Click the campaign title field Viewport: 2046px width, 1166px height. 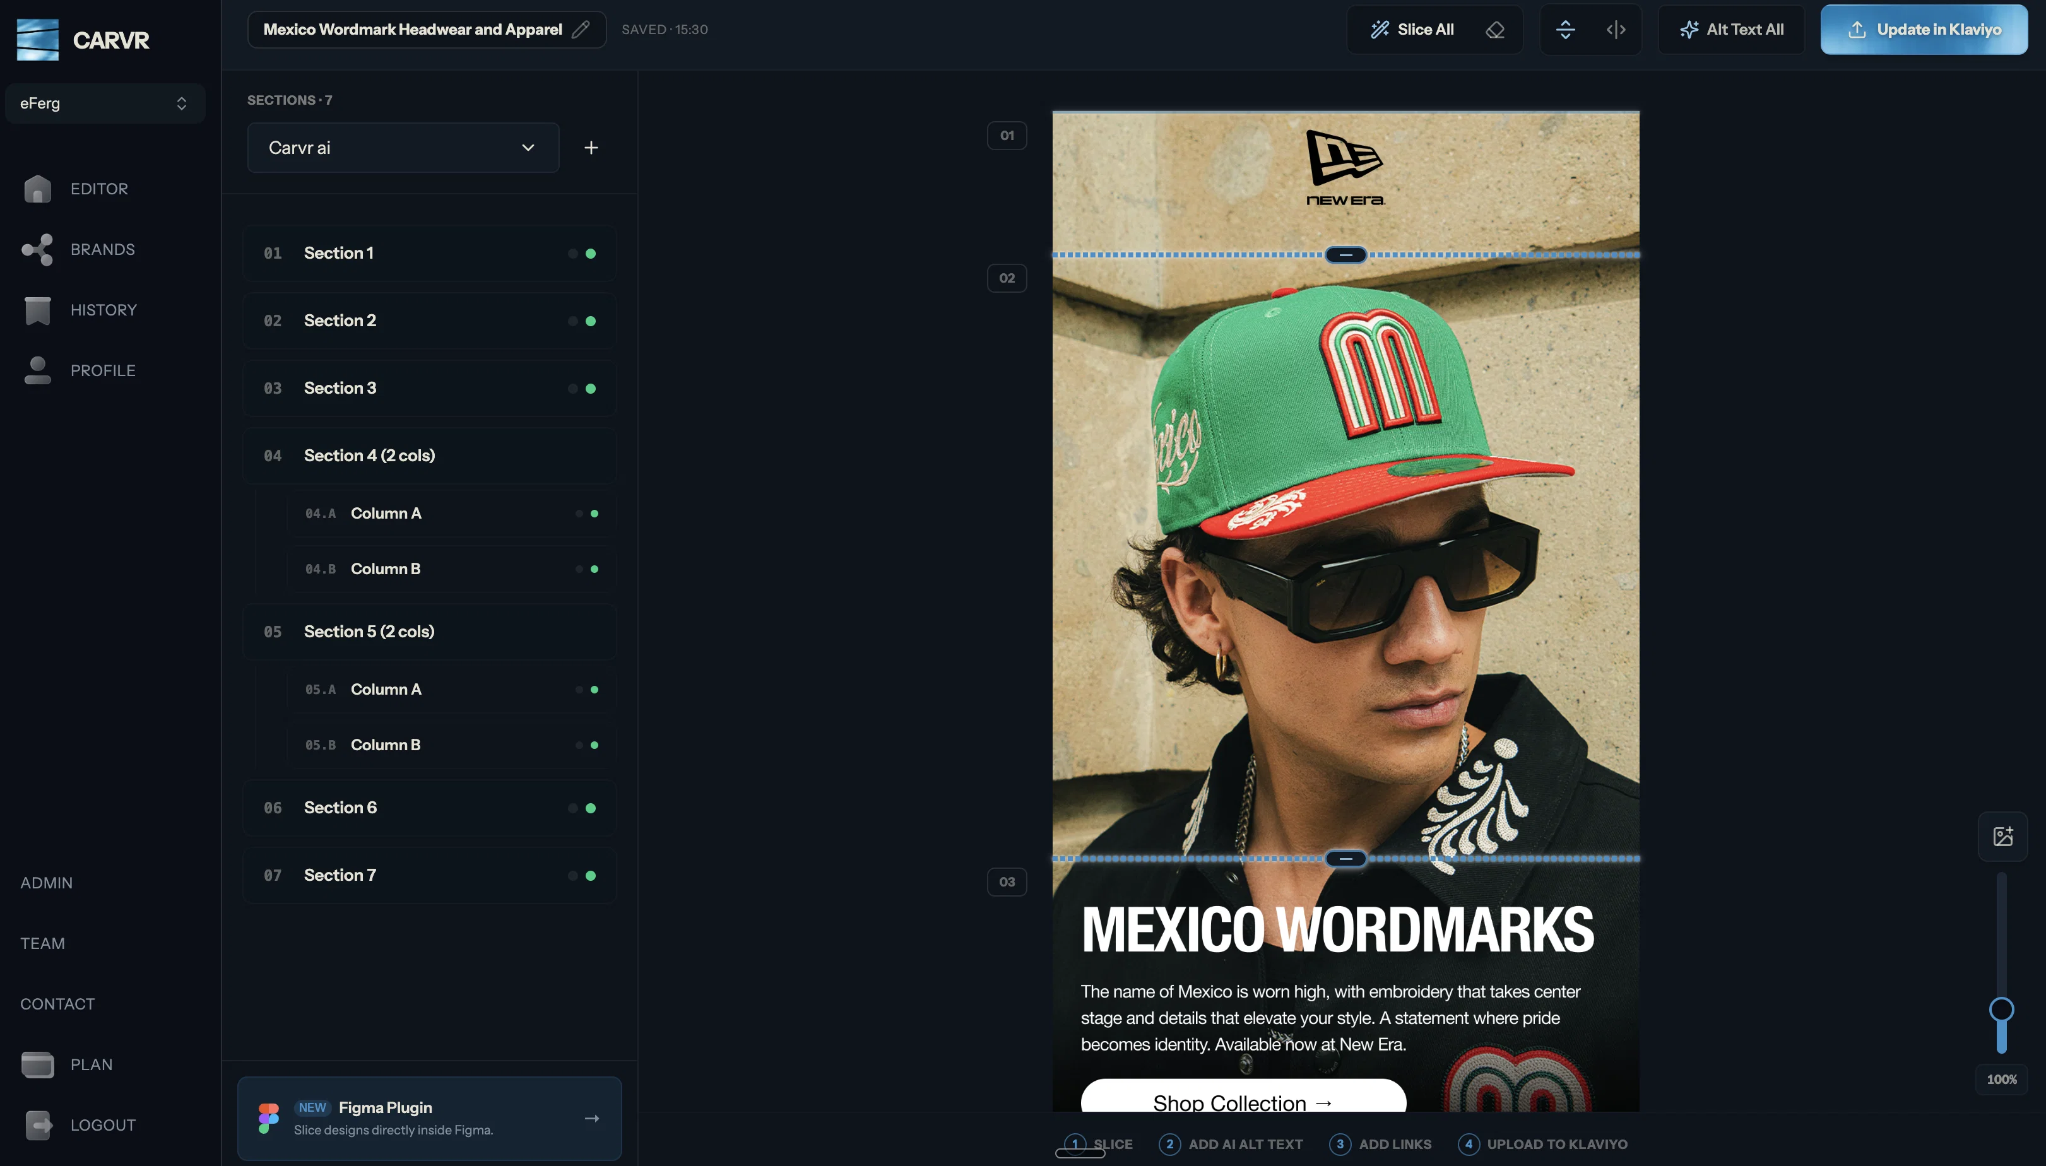click(x=426, y=30)
